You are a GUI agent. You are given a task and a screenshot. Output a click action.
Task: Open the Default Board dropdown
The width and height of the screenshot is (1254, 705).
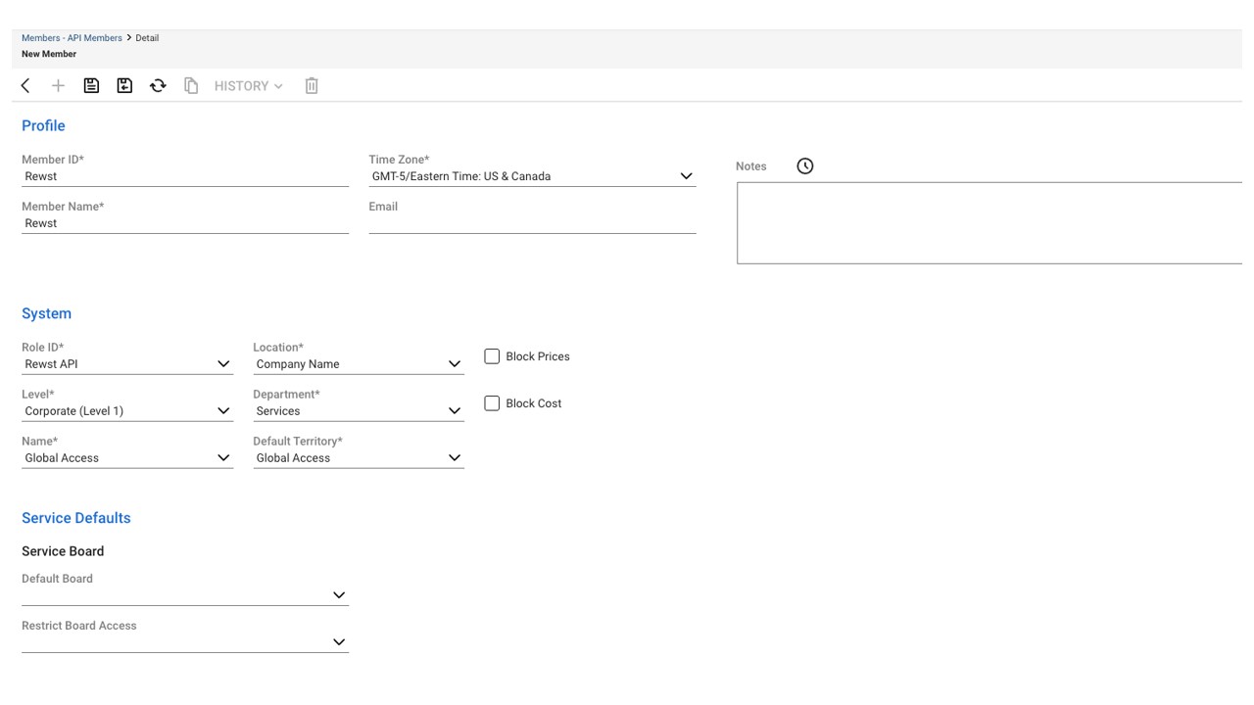(339, 594)
